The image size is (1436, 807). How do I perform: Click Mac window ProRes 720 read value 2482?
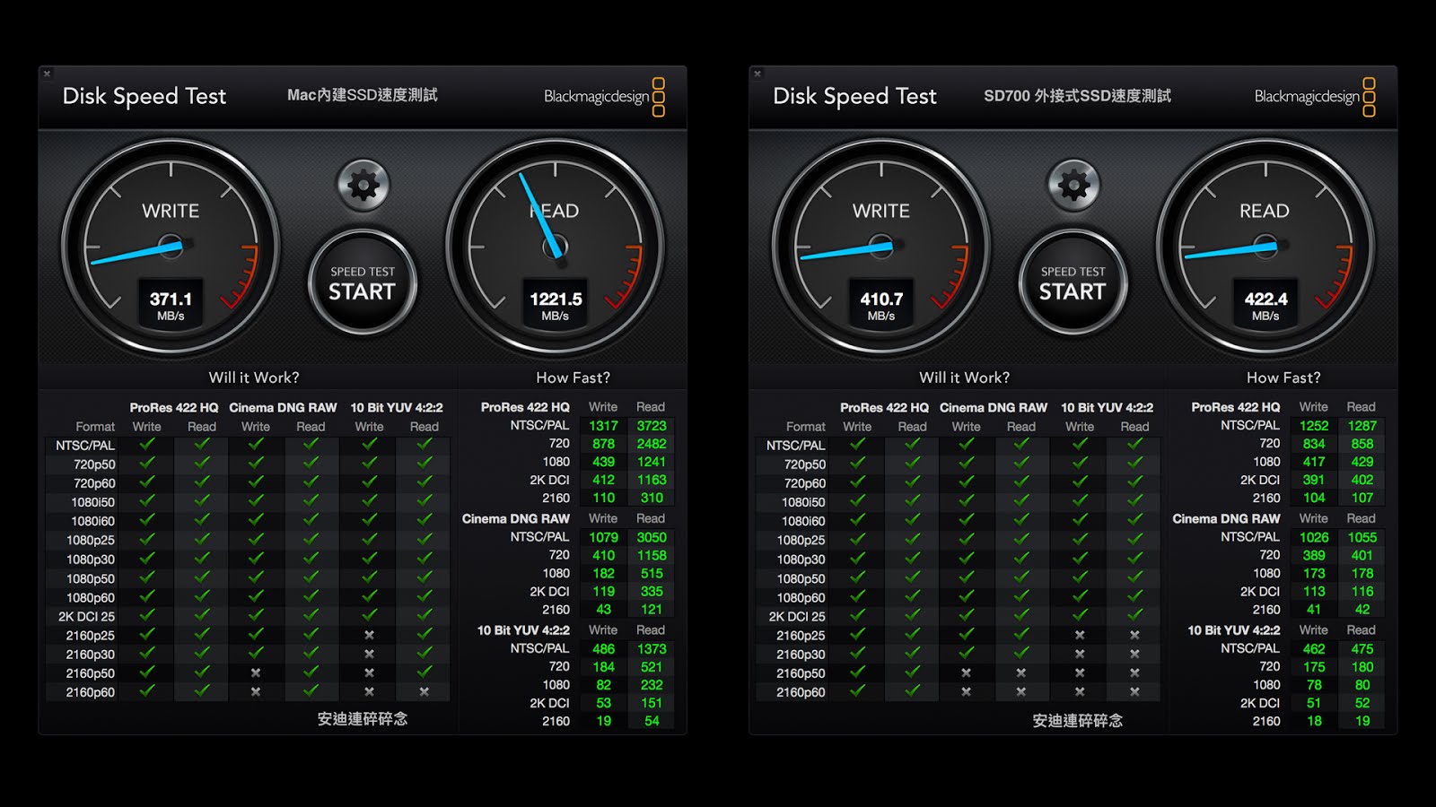pyautogui.click(x=652, y=444)
